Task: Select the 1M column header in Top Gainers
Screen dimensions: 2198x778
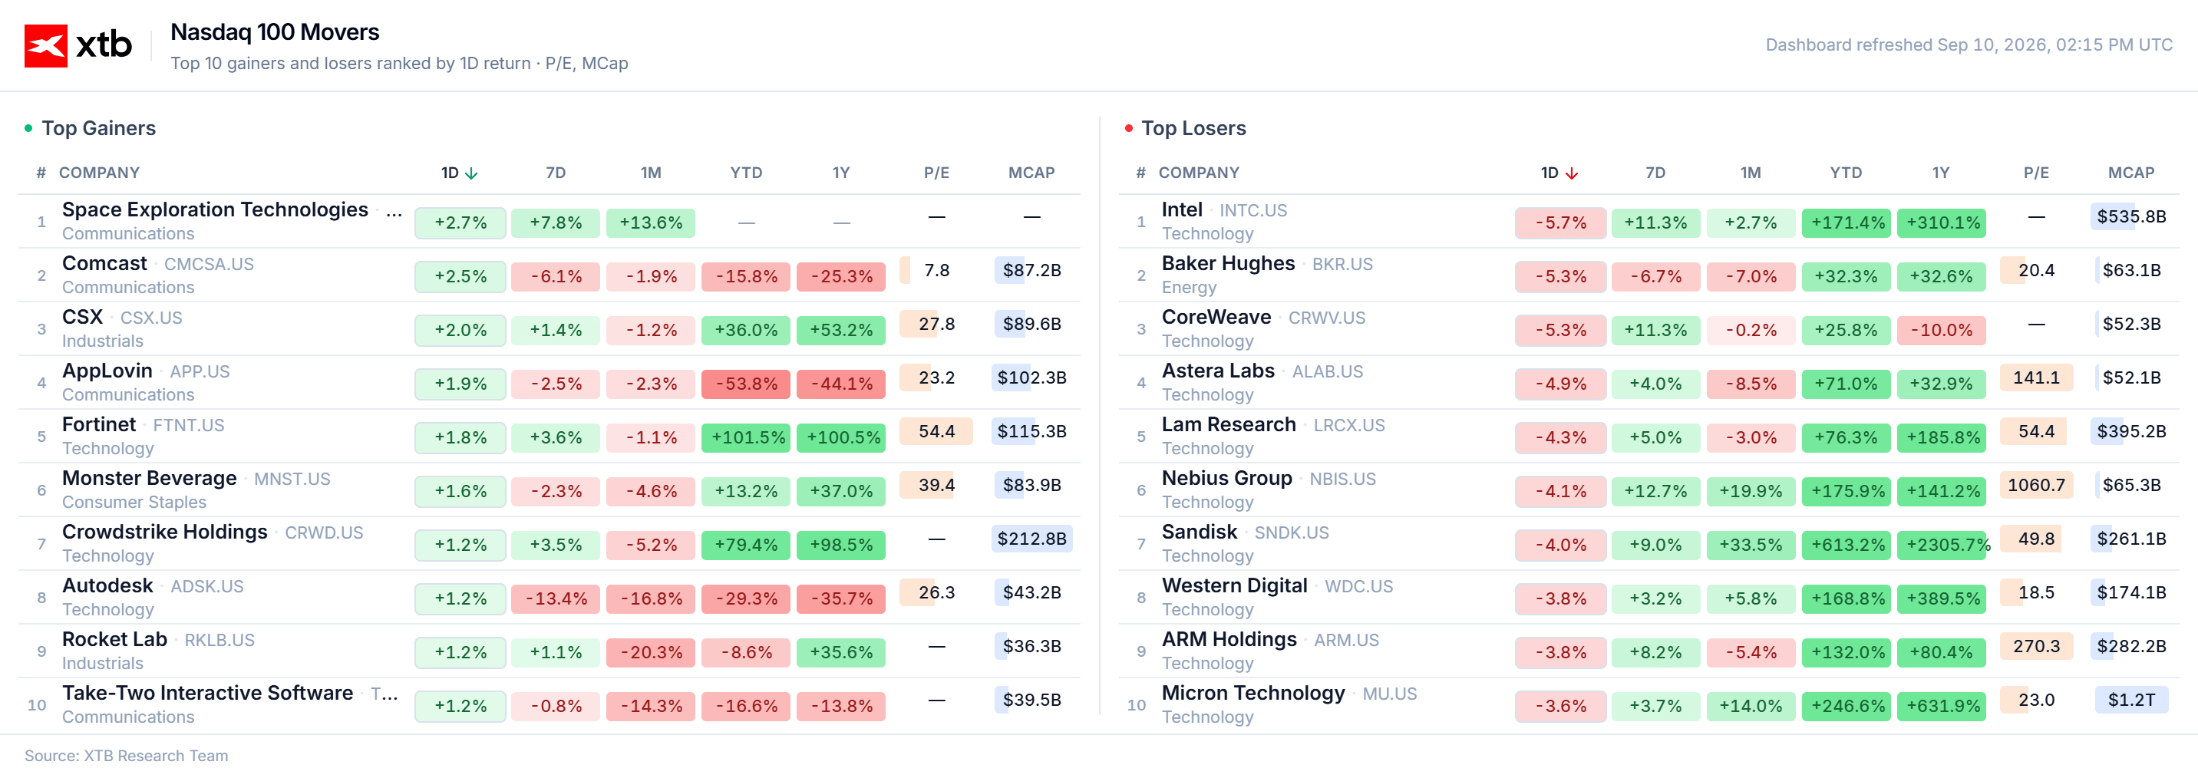Action: point(651,173)
